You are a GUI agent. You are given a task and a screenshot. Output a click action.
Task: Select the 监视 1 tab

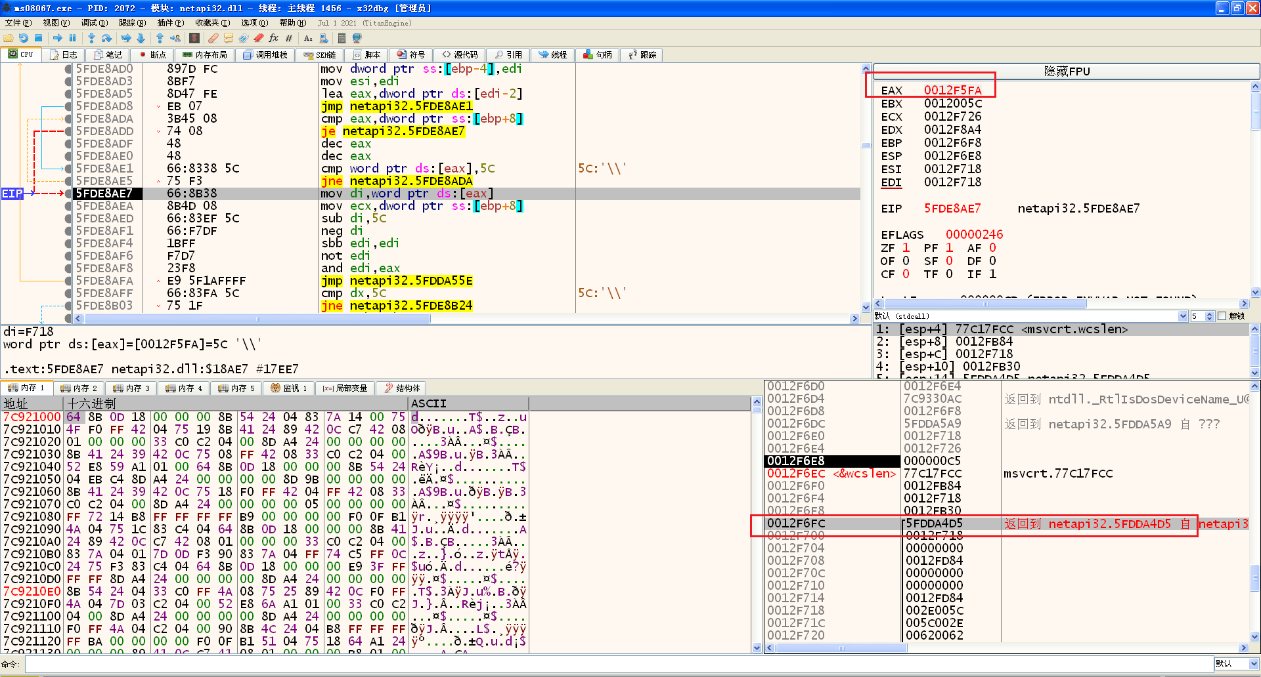289,388
